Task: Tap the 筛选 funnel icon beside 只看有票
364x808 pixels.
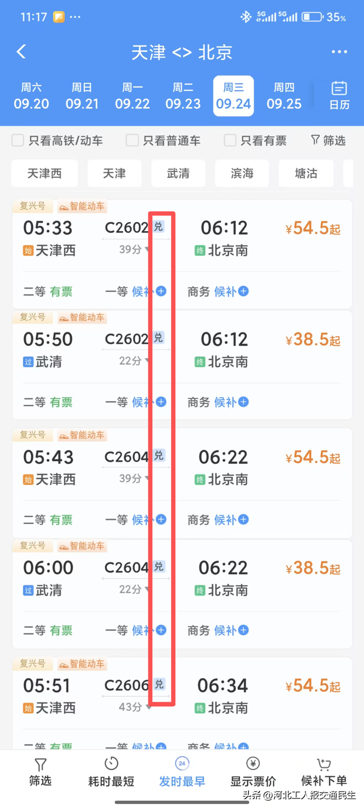Action: pyautogui.click(x=315, y=140)
